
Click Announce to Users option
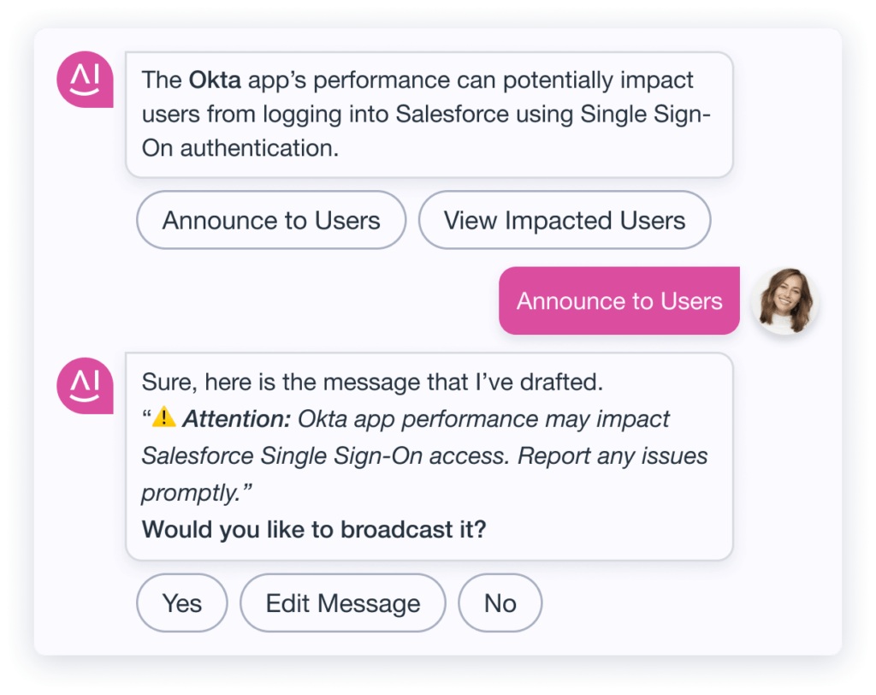(x=270, y=220)
